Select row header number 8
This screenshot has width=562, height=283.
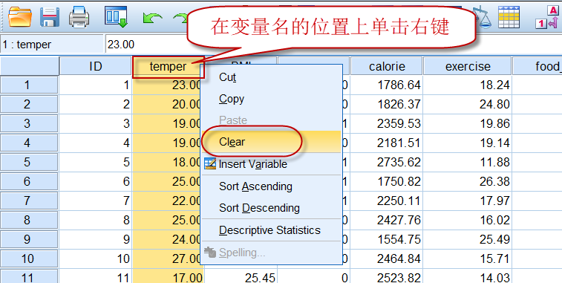29,220
